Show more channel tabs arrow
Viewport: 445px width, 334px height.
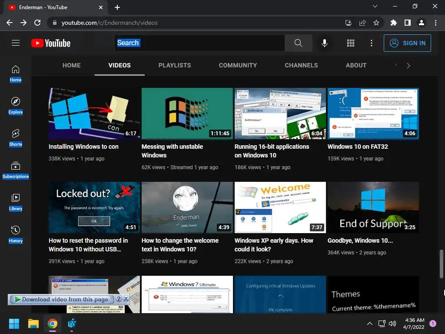tap(408, 66)
